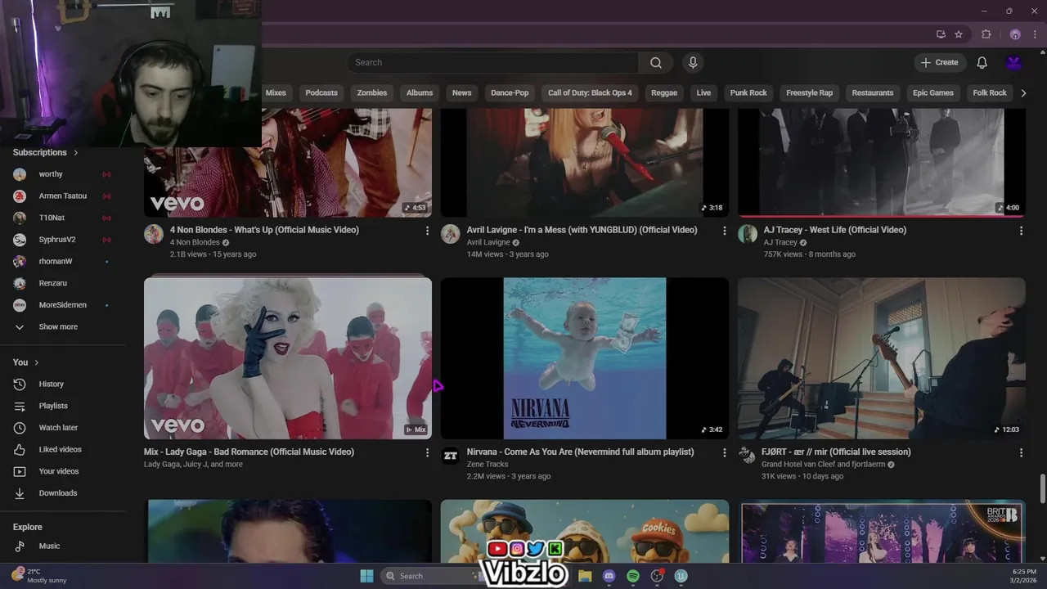
Task: Open the weather widget on taskbar
Action: (x=39, y=576)
